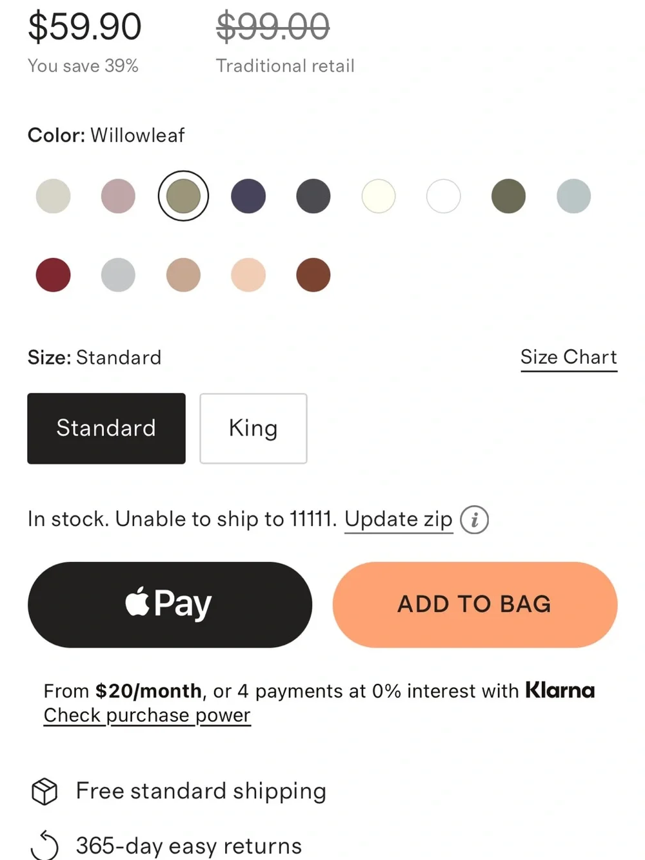Select the pure white color swatch
The image size is (645, 860).
pos(444,196)
